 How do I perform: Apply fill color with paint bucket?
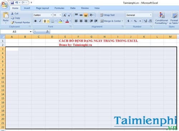pyautogui.click(x=61, y=21)
